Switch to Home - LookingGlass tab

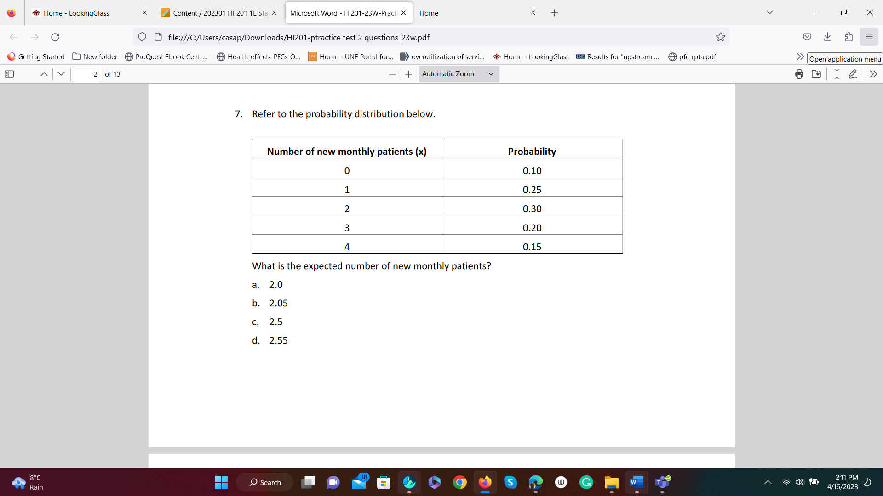(76, 13)
